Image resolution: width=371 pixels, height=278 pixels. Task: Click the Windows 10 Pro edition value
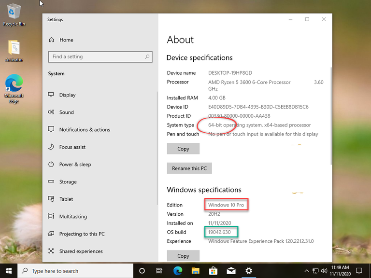click(226, 205)
